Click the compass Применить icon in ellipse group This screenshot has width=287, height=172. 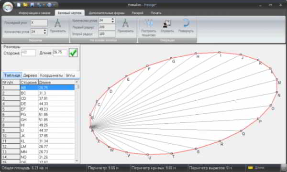pos(125,23)
